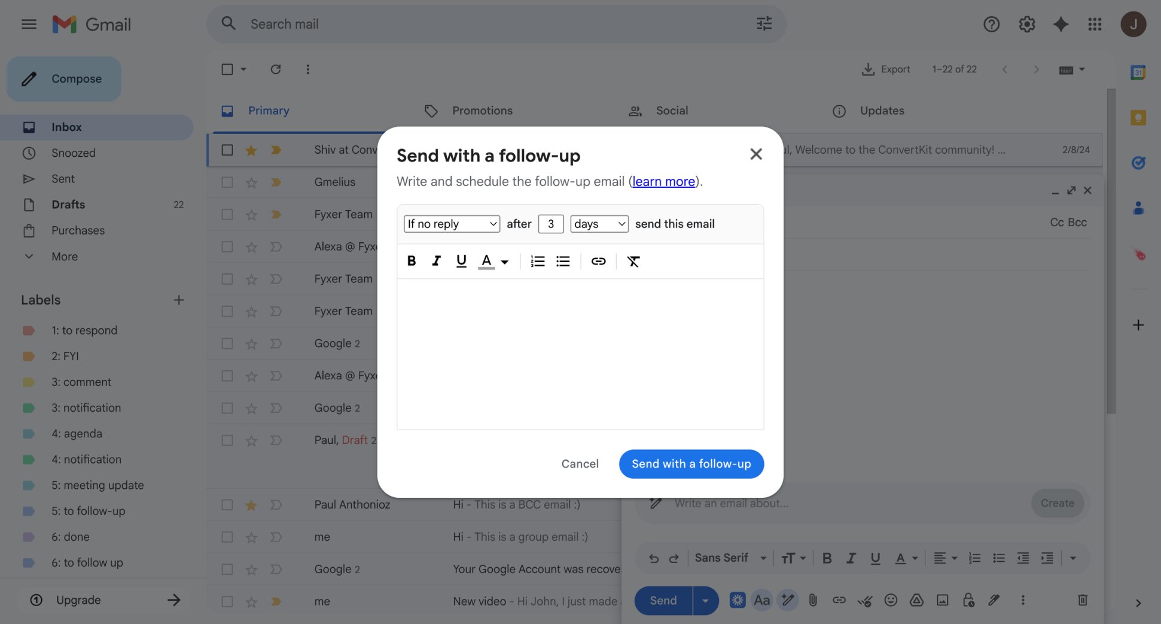Check the checkbox on the Gmelius email row

tap(227, 182)
